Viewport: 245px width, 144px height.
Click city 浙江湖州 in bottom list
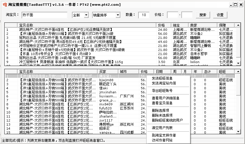point(127,104)
